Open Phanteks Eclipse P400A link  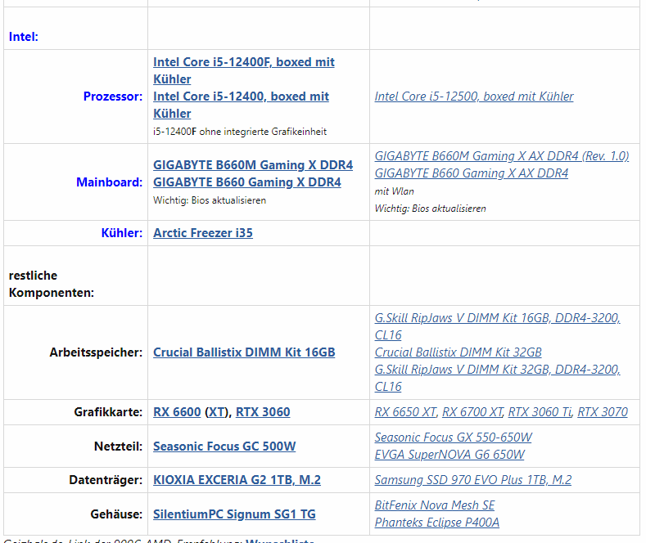point(436,523)
